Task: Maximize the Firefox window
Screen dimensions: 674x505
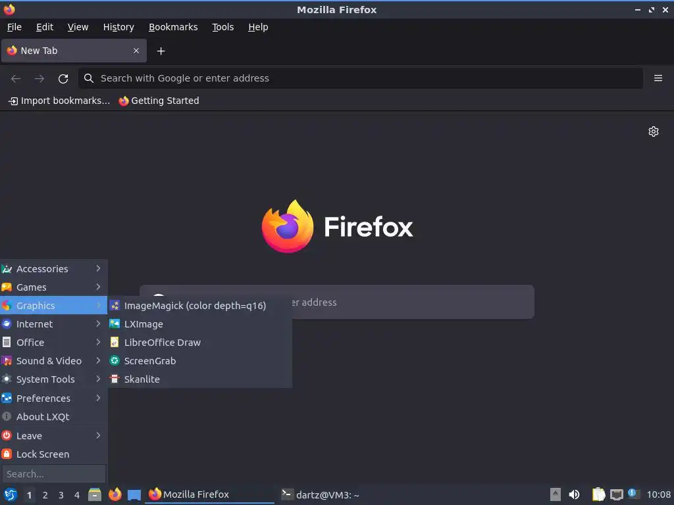Action: 652,9
